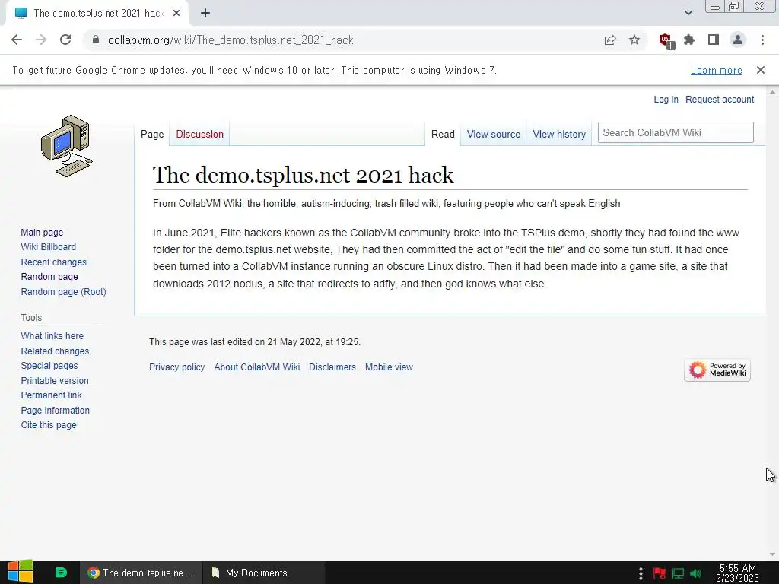779x584 pixels.
Task: Open the Disclaimers page
Action: pos(332,367)
